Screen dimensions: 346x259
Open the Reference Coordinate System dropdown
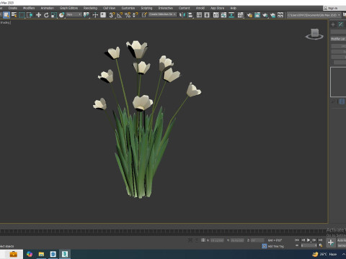coord(74,14)
